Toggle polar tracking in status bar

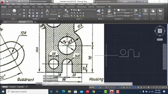click(106, 87)
